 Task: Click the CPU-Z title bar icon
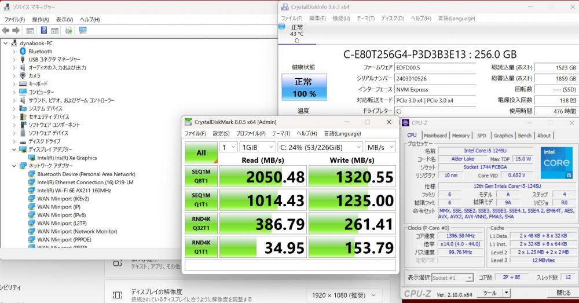405,123
